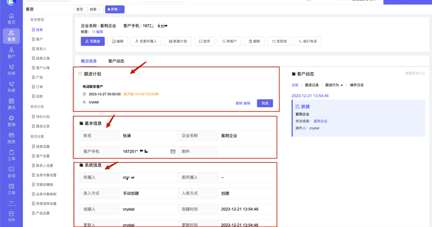Filter 客户动态 panel by 操作日志
Image resolution: width=432 pixels, height=227 pixels.
click(357, 85)
